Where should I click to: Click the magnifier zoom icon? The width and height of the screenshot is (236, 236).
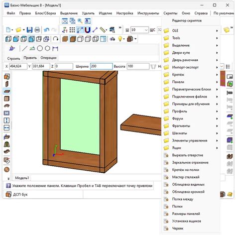[x=80, y=21]
